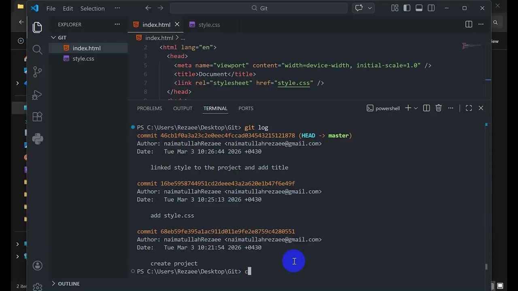
Task: Open the Customize Layout icon
Action: [x=395, y=8]
